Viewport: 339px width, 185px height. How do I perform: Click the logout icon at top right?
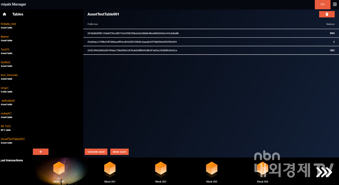click(334, 4)
